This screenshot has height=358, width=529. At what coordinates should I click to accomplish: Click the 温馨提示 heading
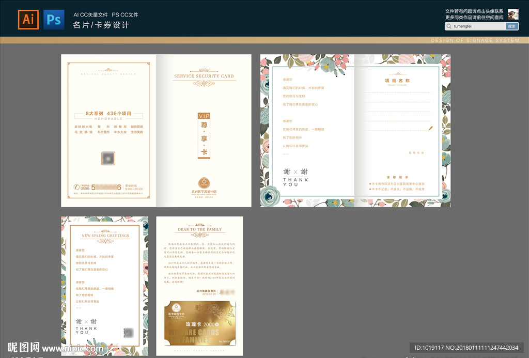click(x=397, y=177)
